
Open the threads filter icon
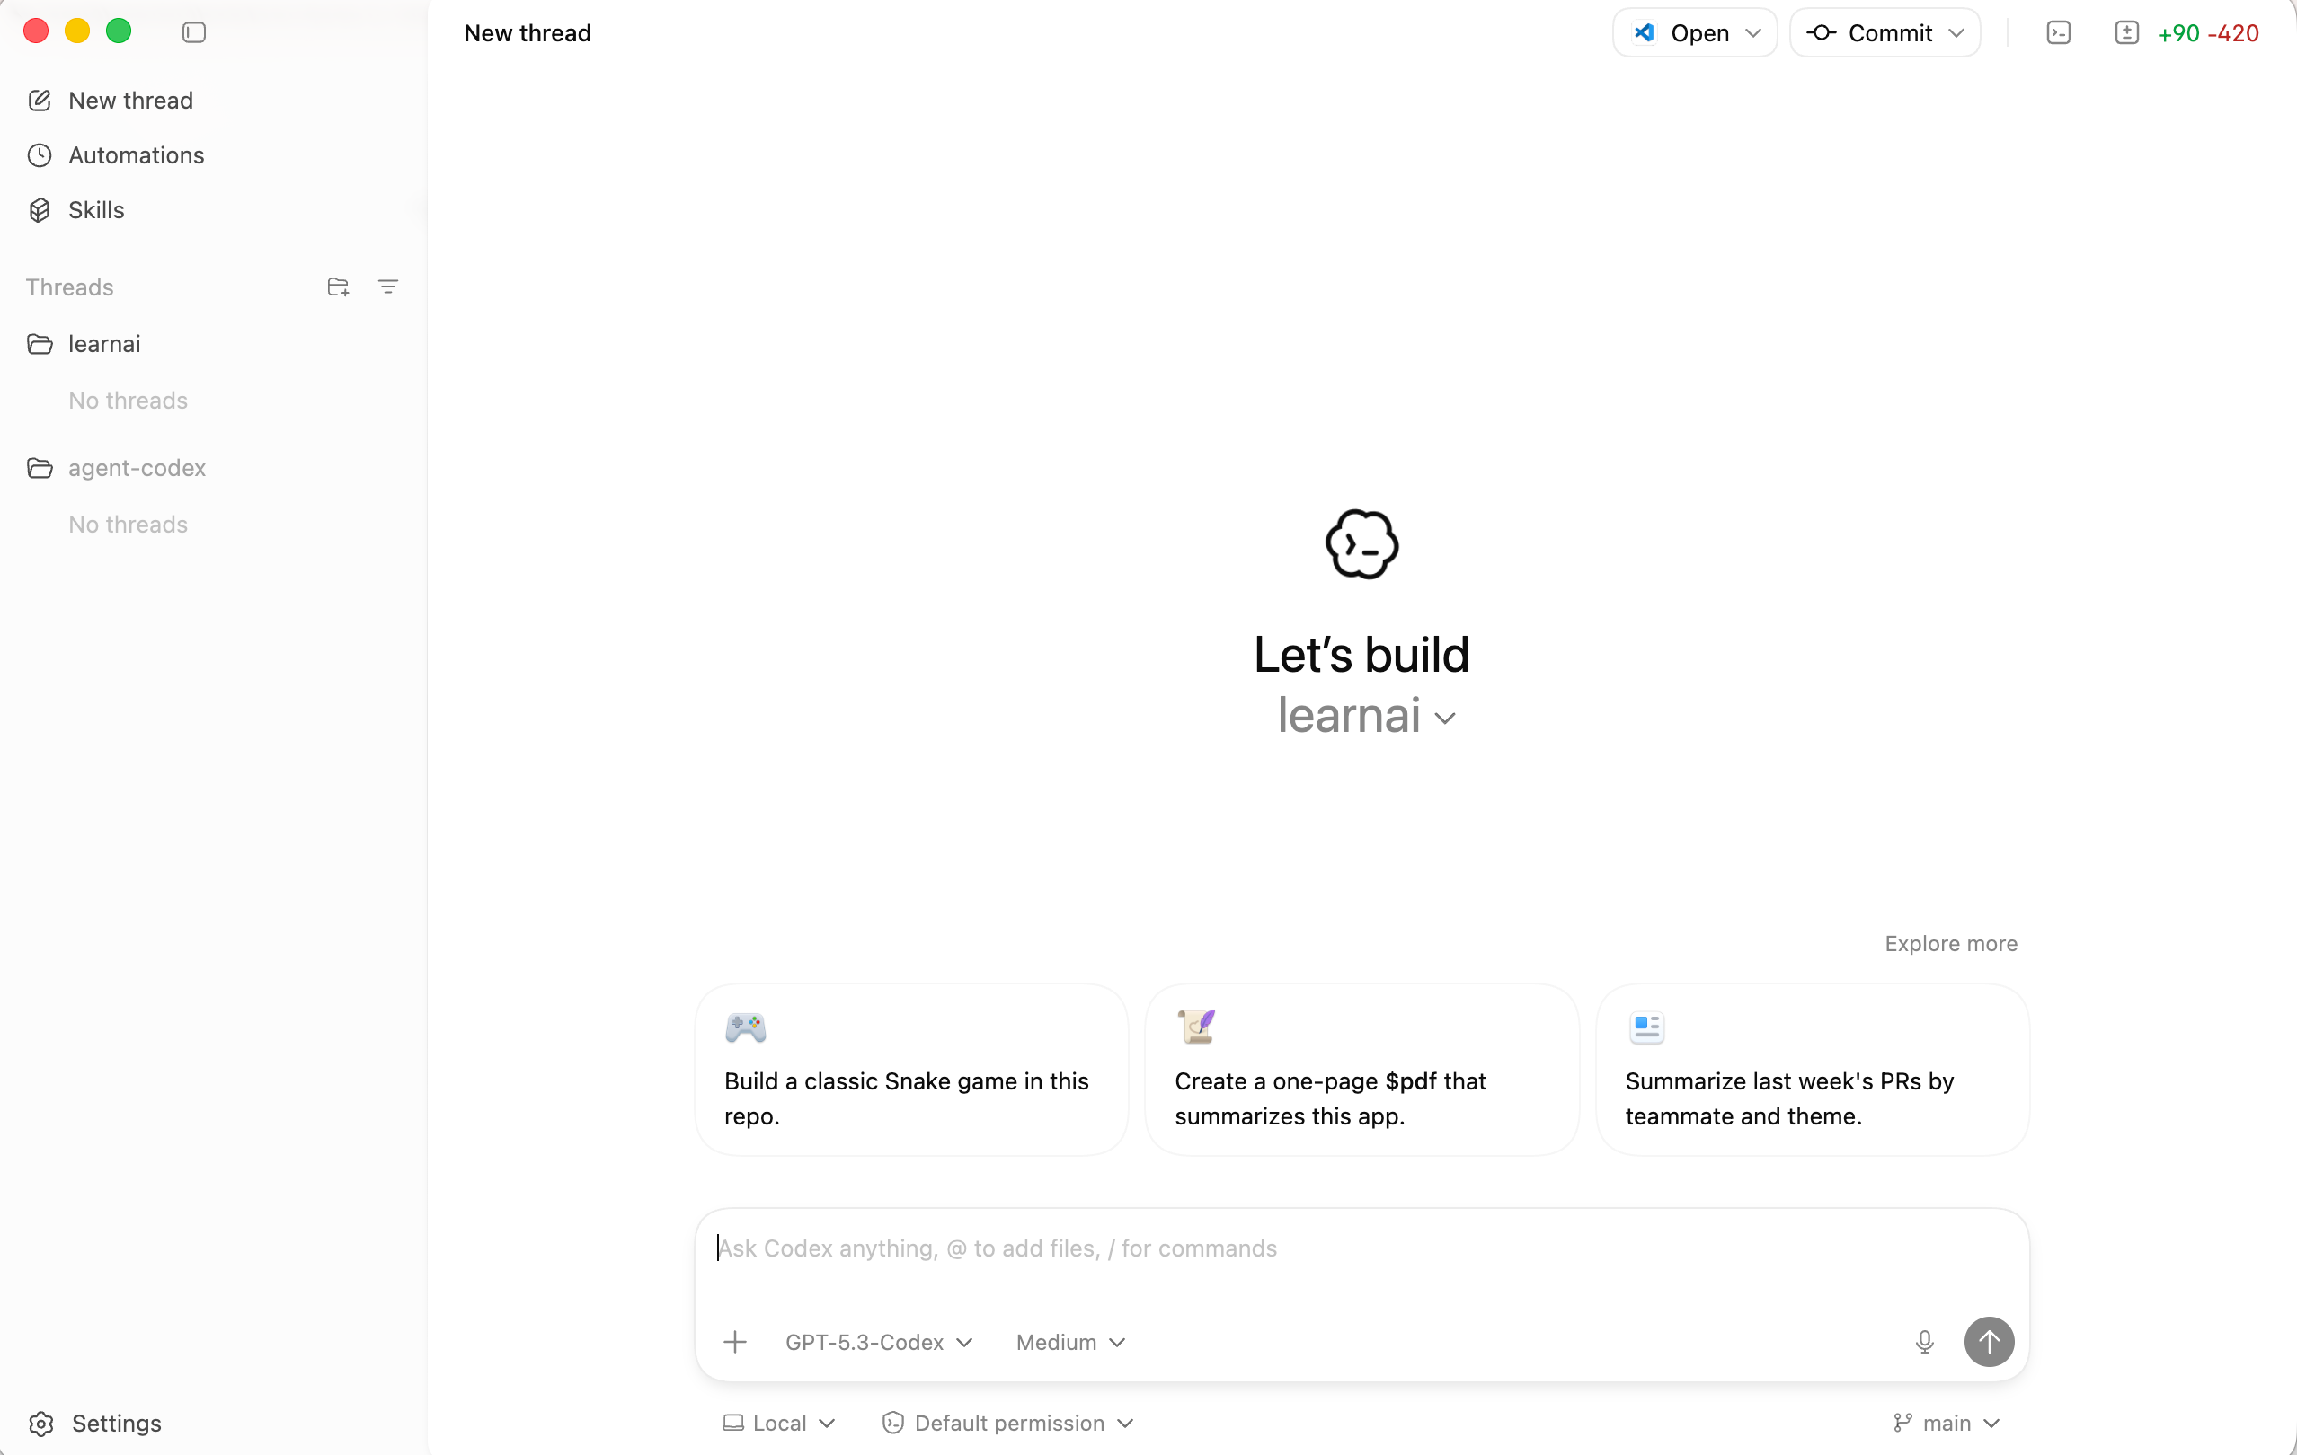[387, 286]
